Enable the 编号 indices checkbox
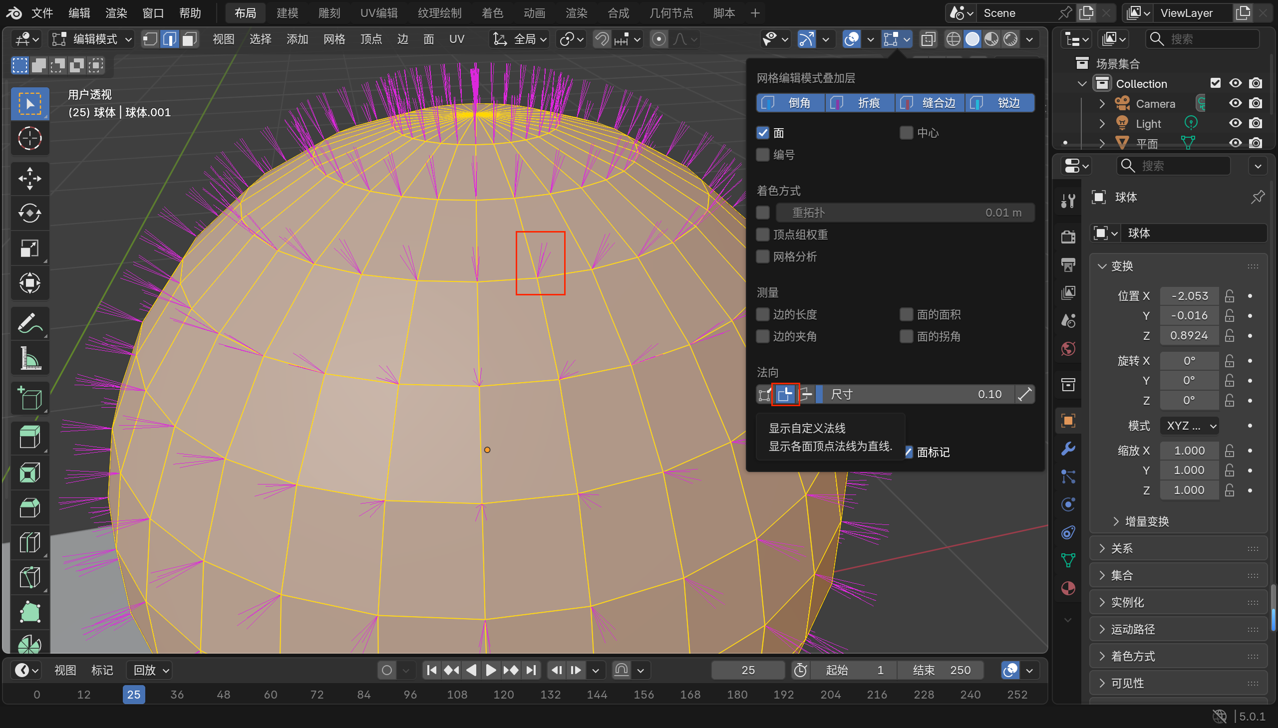The image size is (1278, 728). [763, 155]
